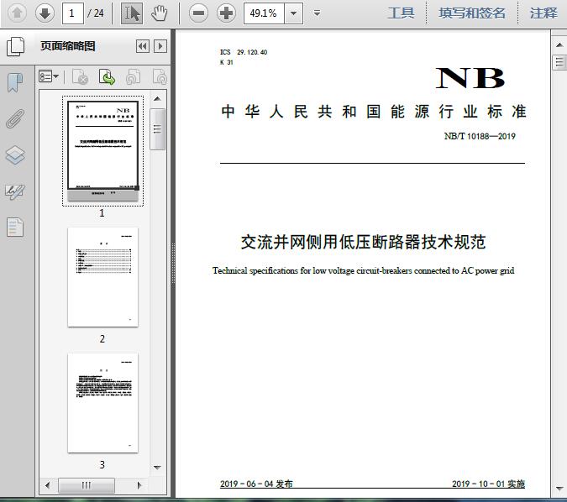Click the 中华人民共和国能源行业标准 heading
This screenshot has width=567, height=502.
click(374, 112)
